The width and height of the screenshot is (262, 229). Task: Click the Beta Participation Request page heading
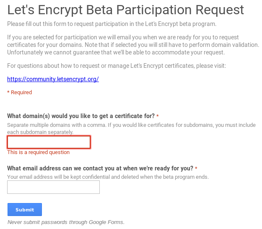click(x=125, y=10)
